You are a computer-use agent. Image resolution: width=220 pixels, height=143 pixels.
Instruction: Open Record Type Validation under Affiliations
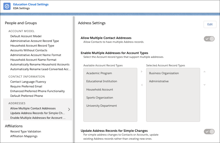pos(26,131)
